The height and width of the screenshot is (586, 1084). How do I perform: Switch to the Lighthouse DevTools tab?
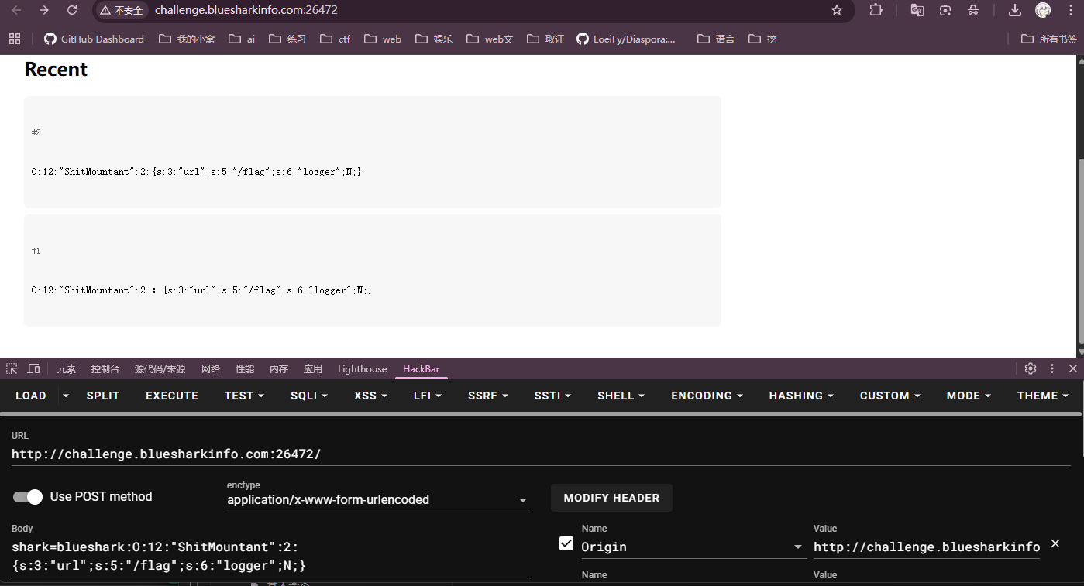coord(362,369)
